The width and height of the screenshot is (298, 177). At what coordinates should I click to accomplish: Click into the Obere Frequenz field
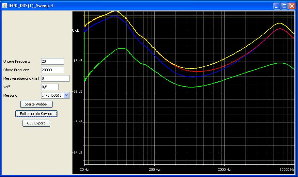(52, 70)
